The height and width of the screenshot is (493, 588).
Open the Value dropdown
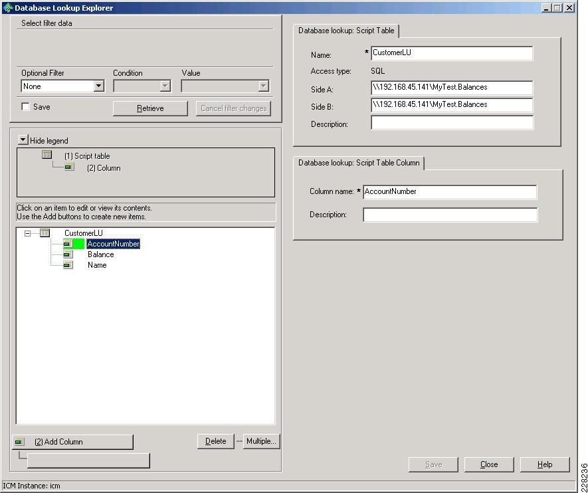point(264,86)
